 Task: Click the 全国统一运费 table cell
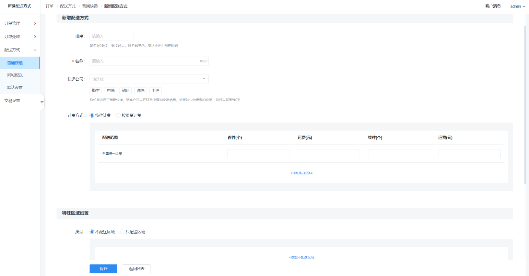pyautogui.click(x=112, y=154)
